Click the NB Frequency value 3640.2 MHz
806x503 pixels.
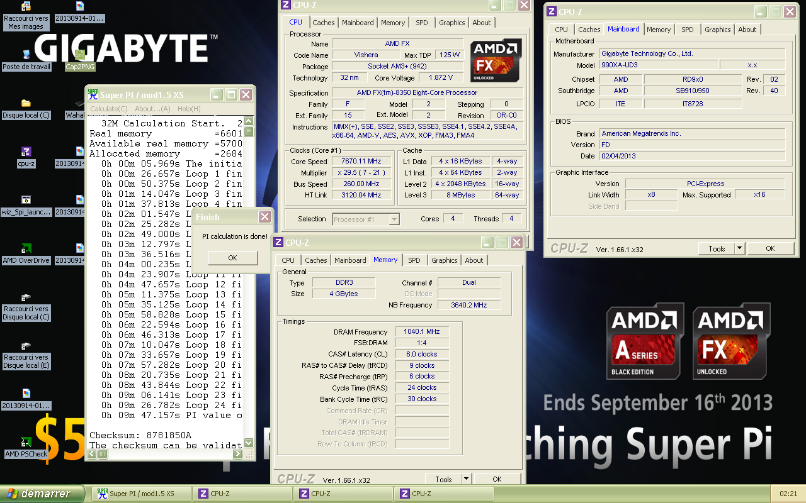[468, 305]
